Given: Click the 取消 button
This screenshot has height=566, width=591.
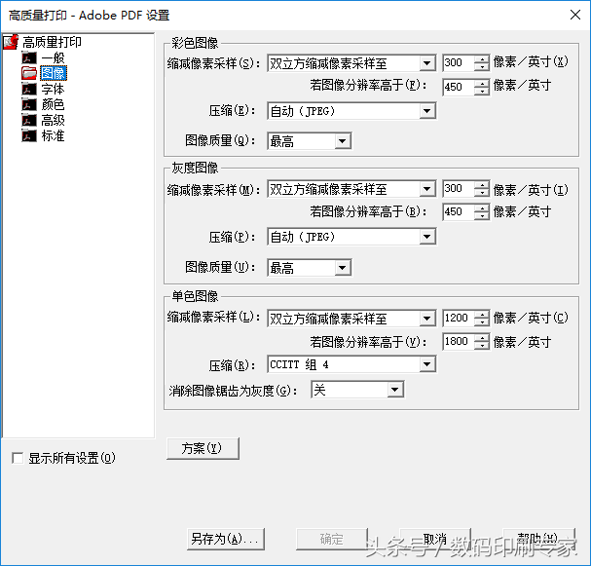Looking at the screenshot, I should click(435, 539).
